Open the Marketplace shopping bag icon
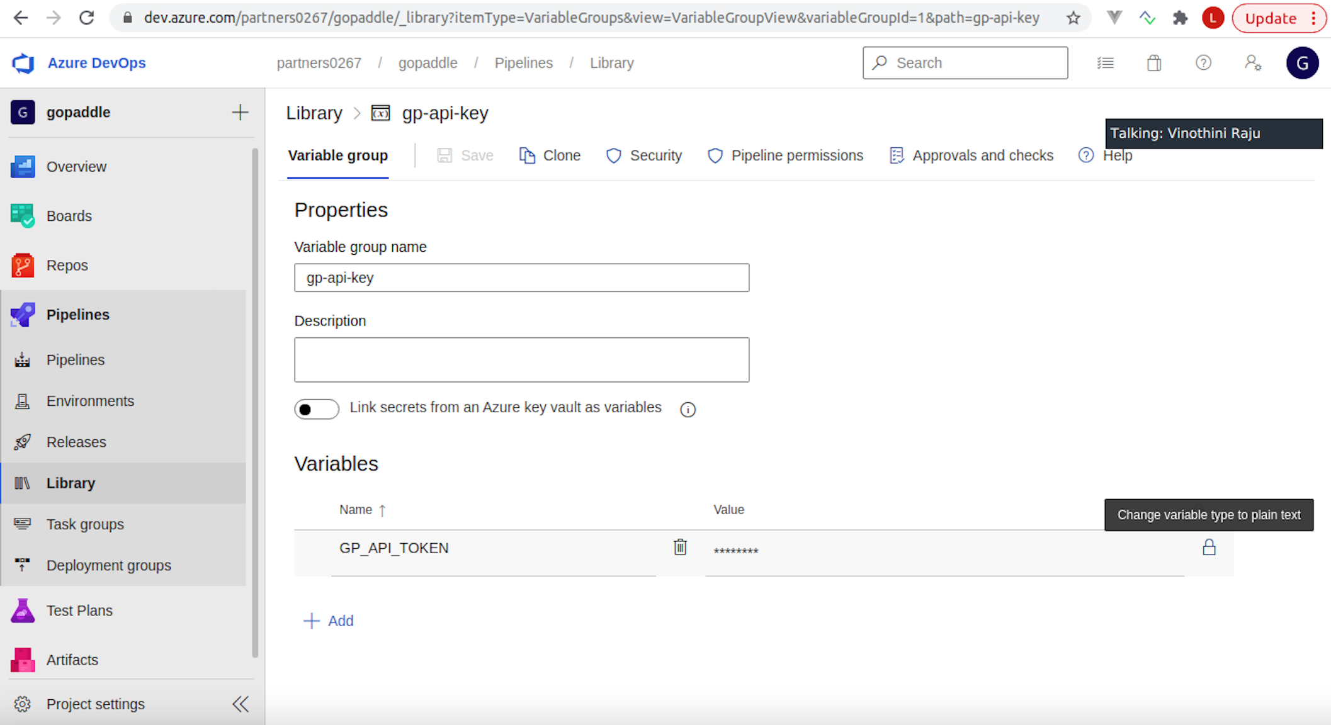 1154,63
